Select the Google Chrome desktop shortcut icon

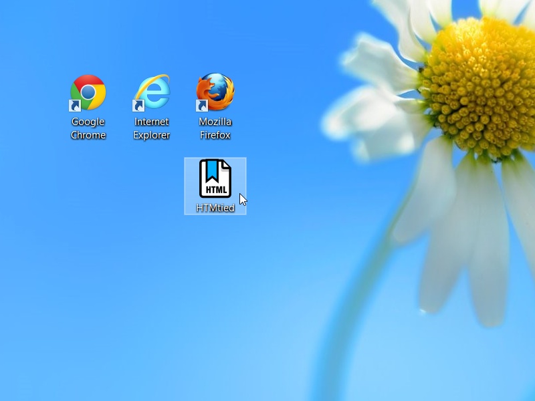[x=88, y=93]
